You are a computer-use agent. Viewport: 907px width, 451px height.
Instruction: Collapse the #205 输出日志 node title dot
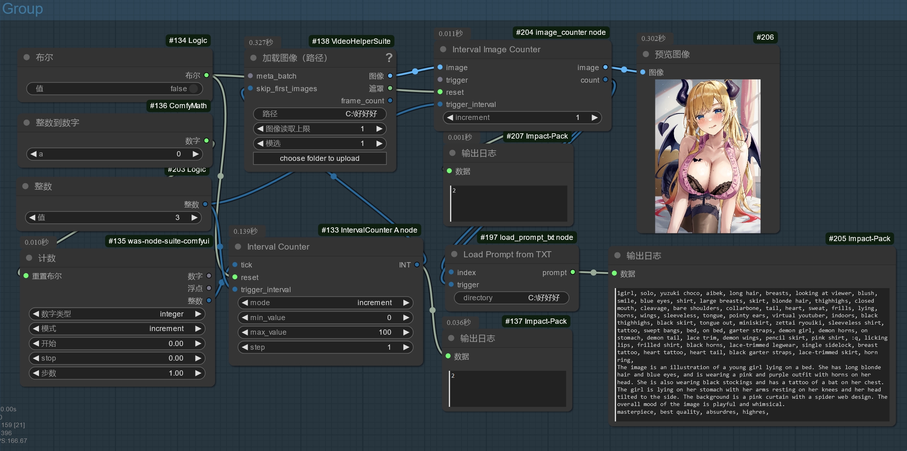coord(617,255)
